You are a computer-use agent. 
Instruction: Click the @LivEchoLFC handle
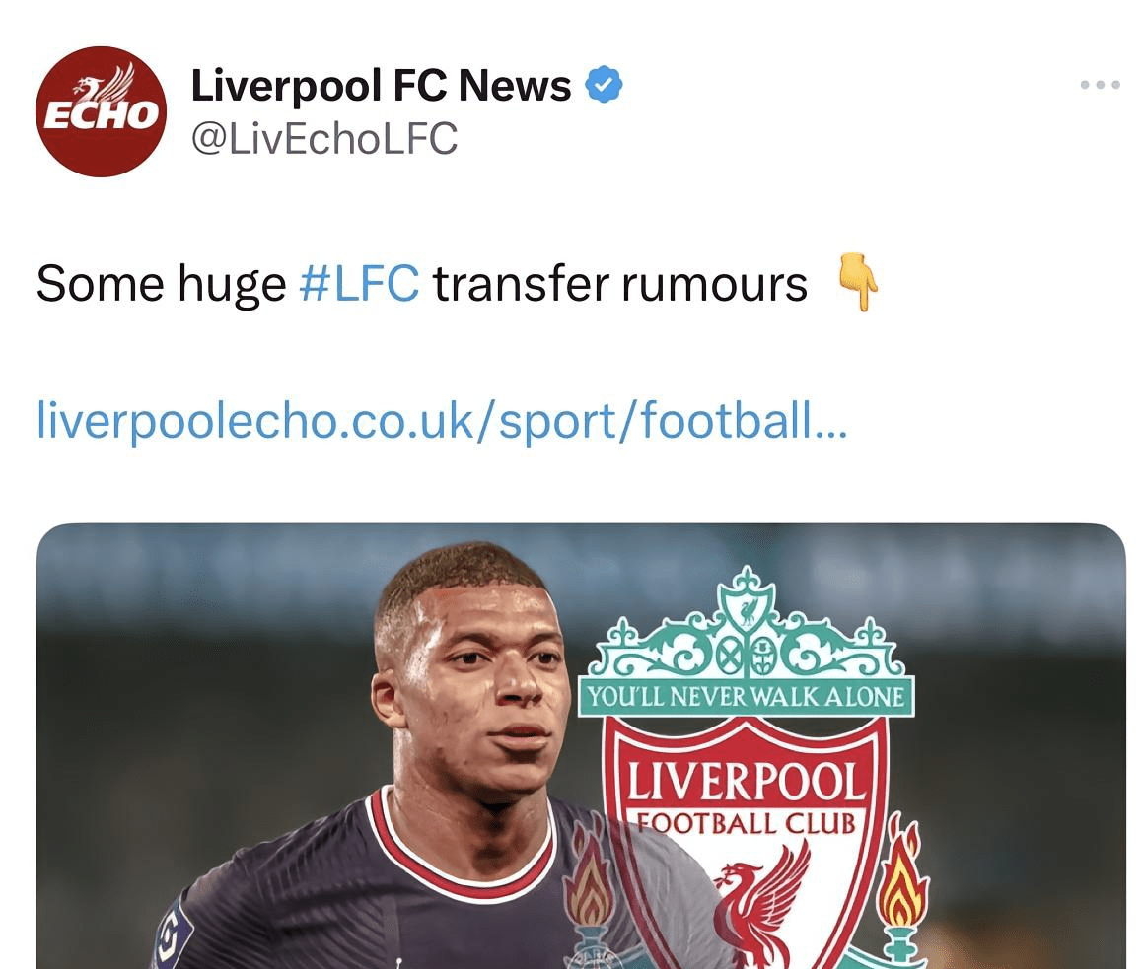click(324, 138)
